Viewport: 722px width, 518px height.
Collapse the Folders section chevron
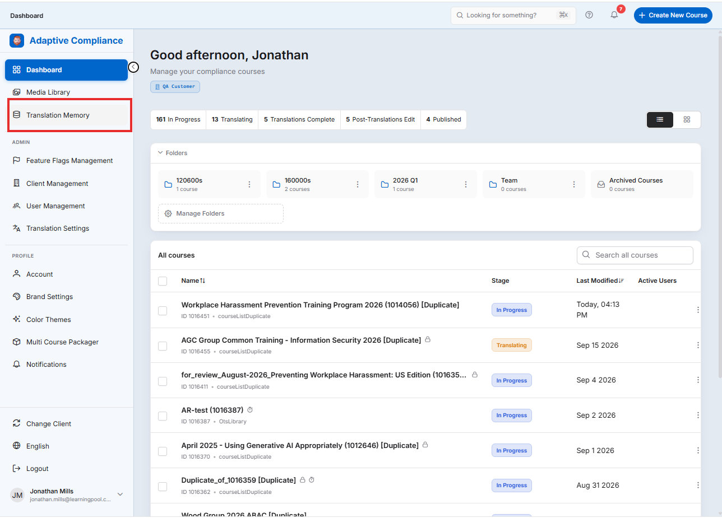[x=160, y=152]
